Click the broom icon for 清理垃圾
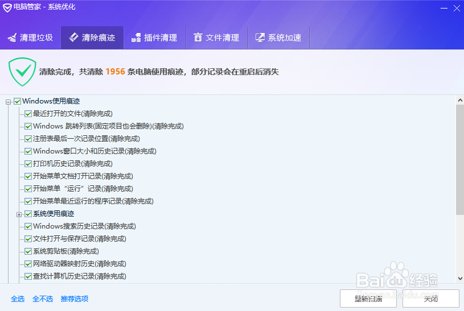 pos(13,38)
